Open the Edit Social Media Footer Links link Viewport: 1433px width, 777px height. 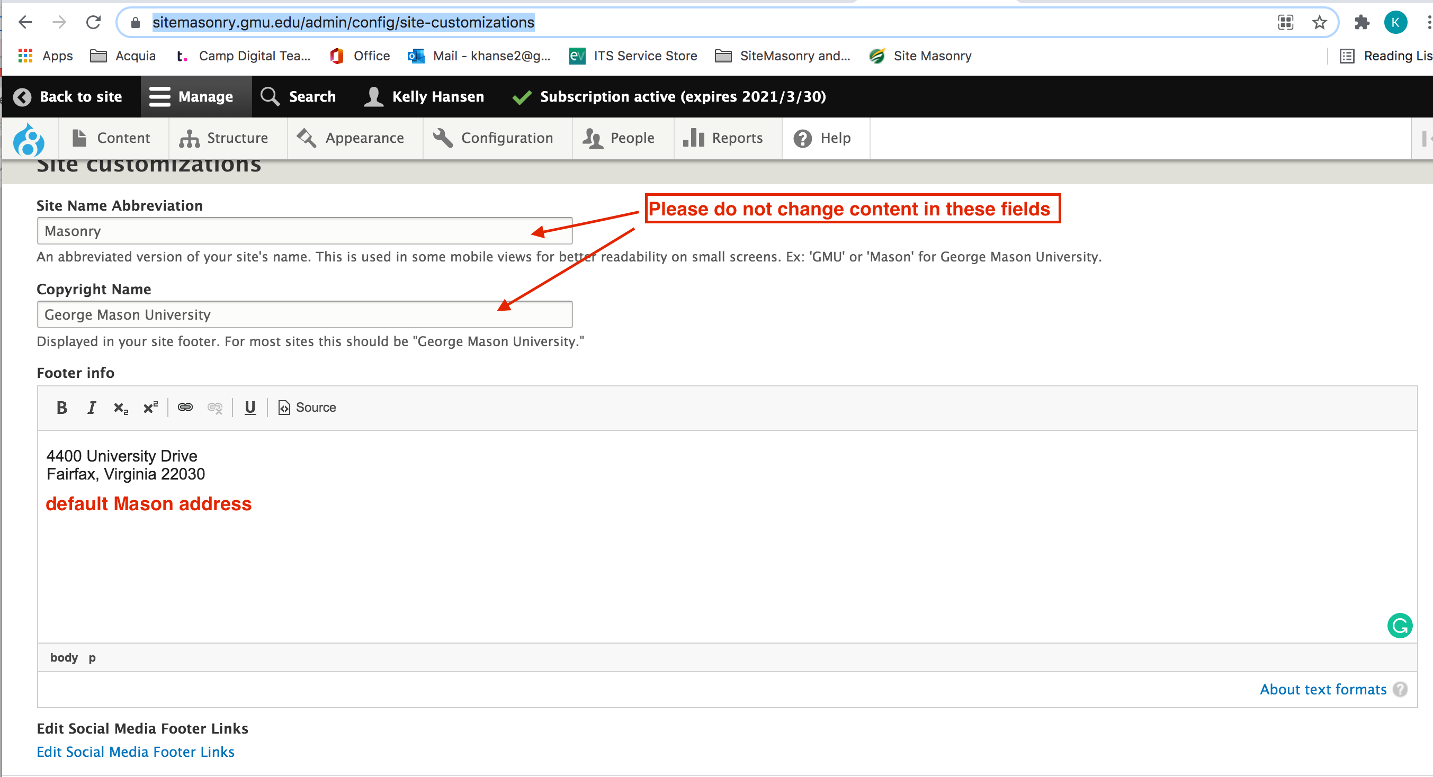click(135, 752)
